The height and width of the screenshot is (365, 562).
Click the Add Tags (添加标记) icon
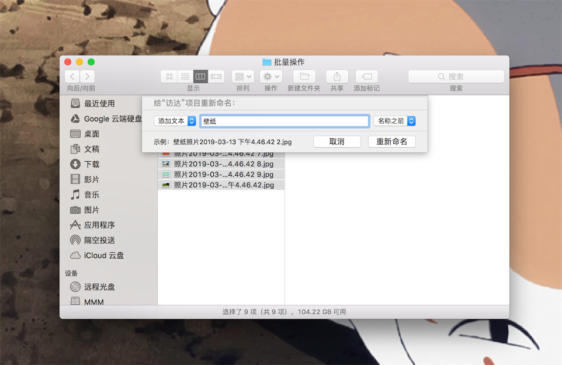pos(366,77)
